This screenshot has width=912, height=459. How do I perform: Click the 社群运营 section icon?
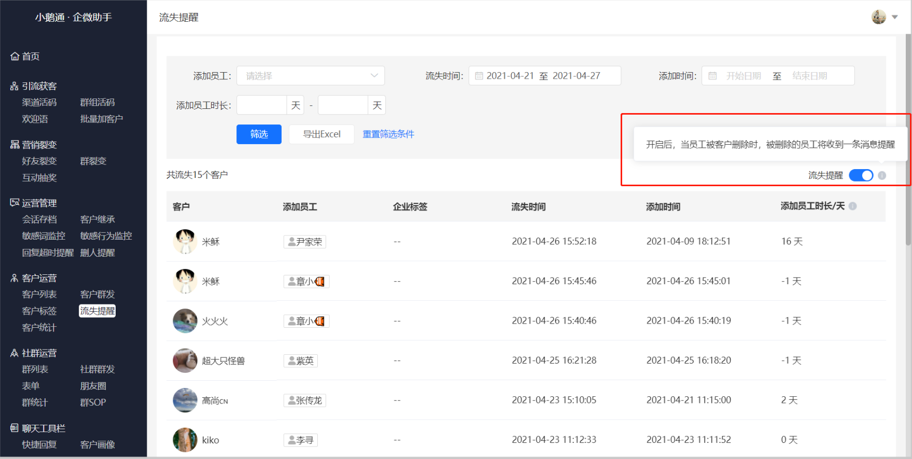15,353
